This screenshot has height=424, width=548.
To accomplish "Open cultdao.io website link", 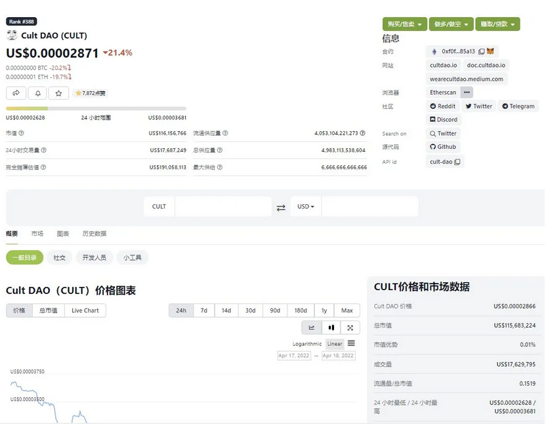I will 443,66.
